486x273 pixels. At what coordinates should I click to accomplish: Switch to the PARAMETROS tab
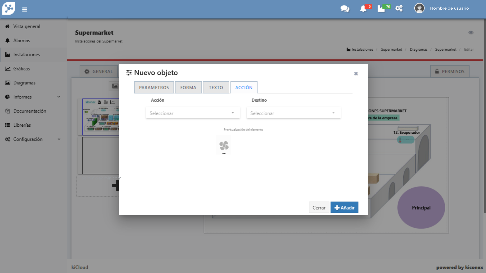pyautogui.click(x=154, y=87)
